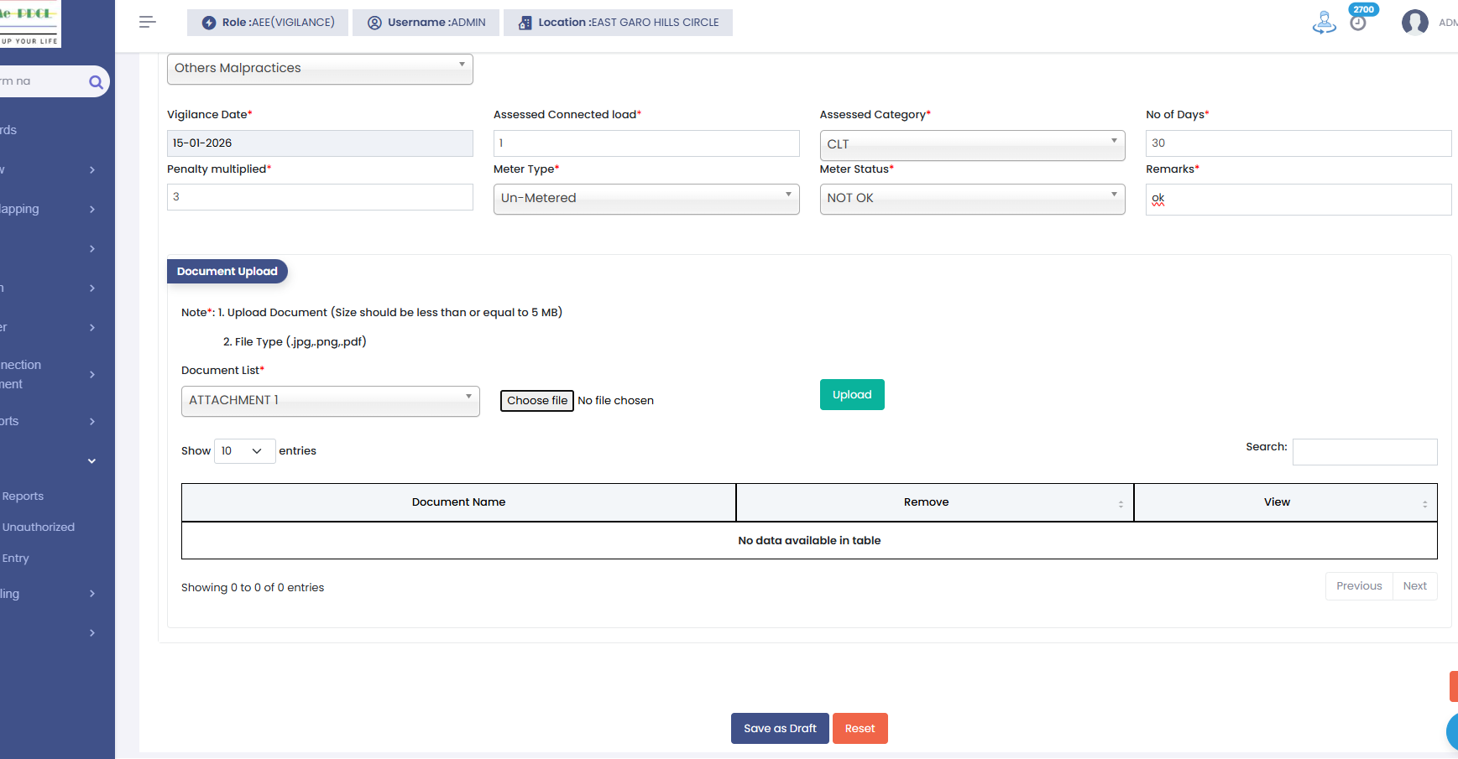Open the Document List ATTACHMENT 1 dropdown
The height and width of the screenshot is (759, 1458).
(x=331, y=401)
